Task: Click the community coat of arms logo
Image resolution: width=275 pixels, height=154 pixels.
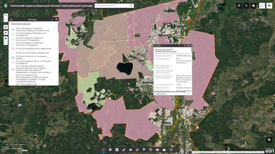Action: tap(6, 6)
